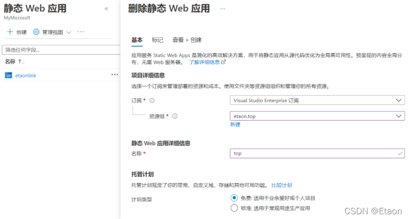Screen dimensions: 409x219
Task: Open the etaonlink app link
Action: click(26, 76)
